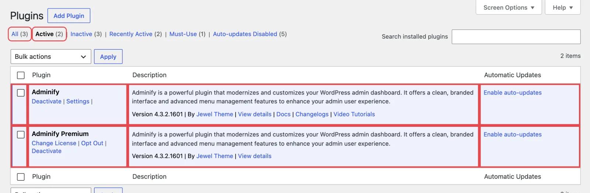Check the Adminify Premium checkbox
Image resolution: width=590 pixels, height=193 pixels.
point(21,135)
